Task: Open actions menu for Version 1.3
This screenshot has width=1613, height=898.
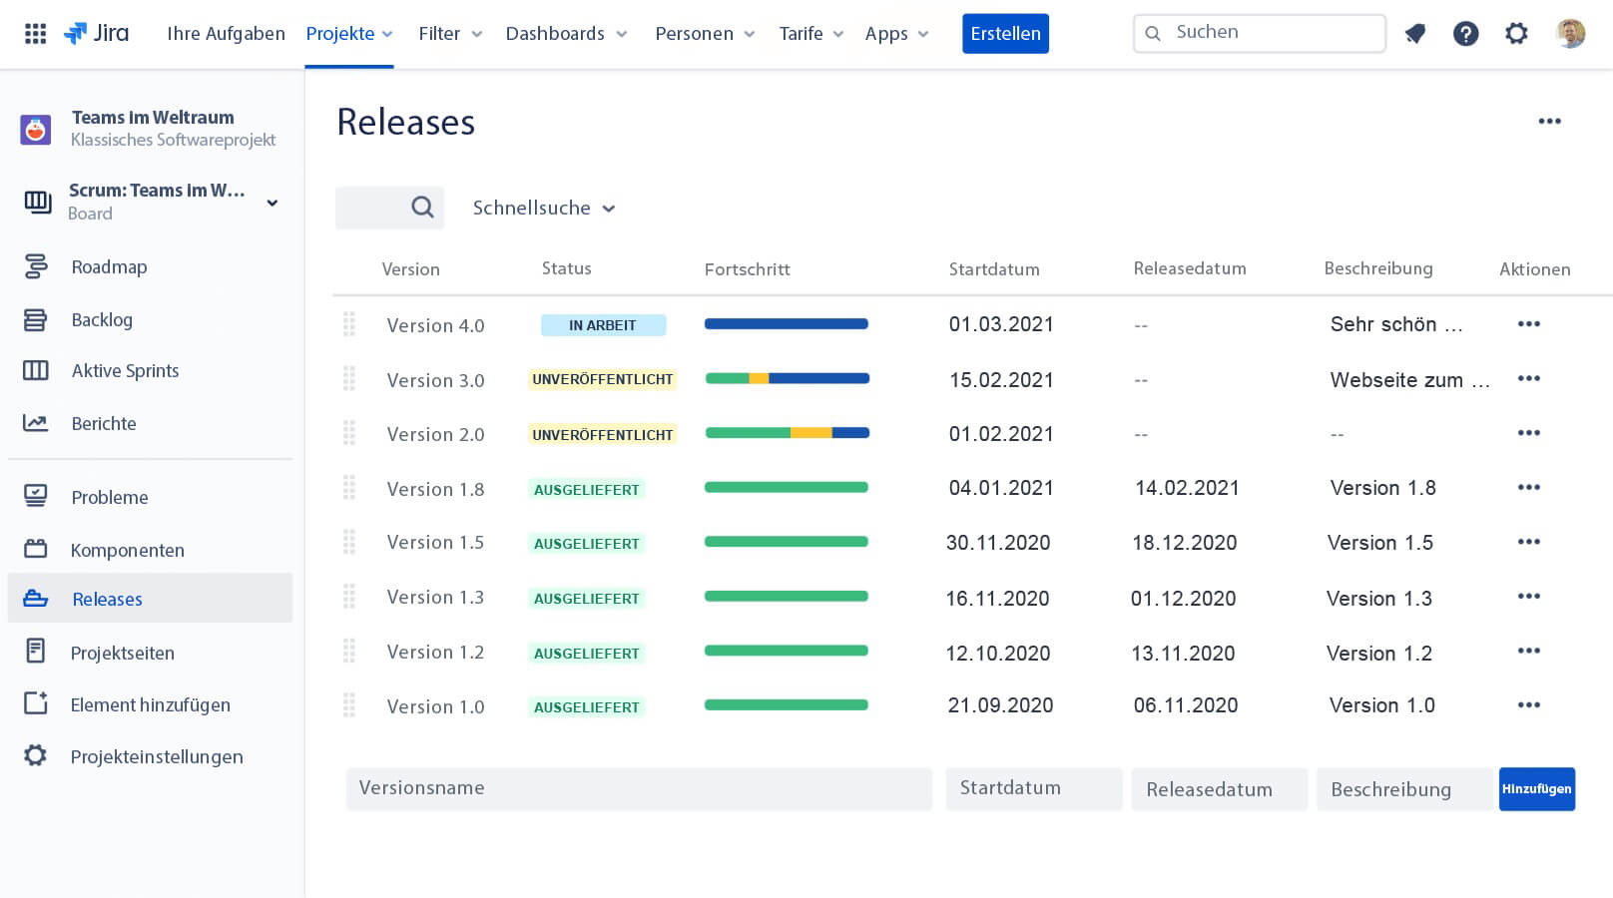Action: 1528,597
